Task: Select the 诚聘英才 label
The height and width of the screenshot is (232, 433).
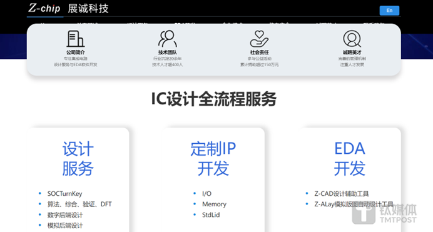Action: pos(352,53)
